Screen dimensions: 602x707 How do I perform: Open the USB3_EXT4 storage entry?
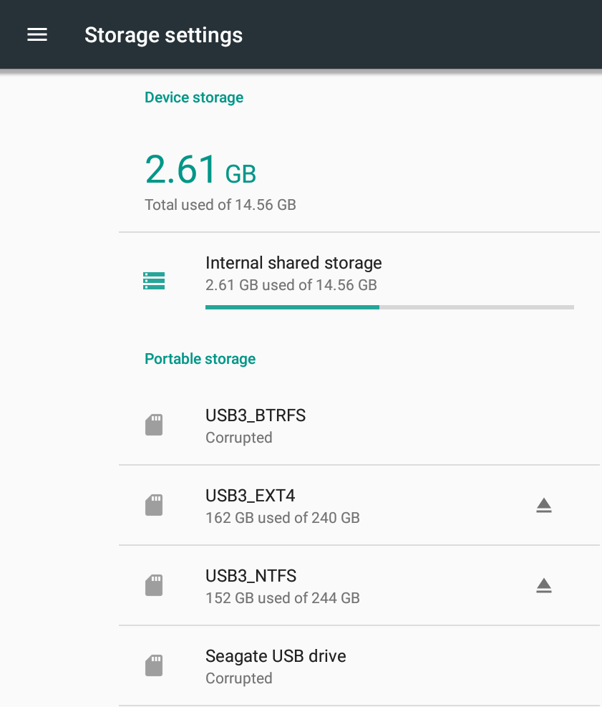[x=359, y=506]
